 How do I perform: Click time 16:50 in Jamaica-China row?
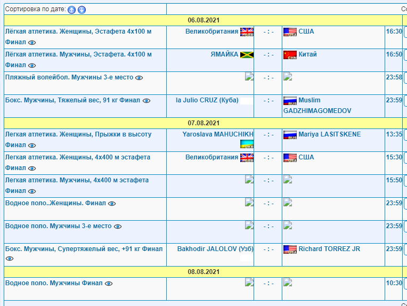point(394,54)
